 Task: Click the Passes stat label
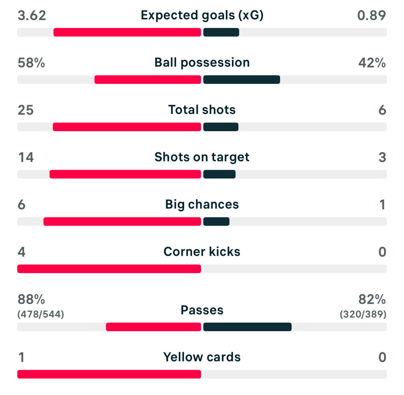click(x=202, y=310)
